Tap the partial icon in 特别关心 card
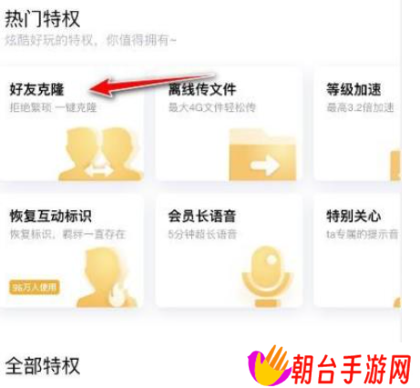420x388 pixels. click(397, 302)
